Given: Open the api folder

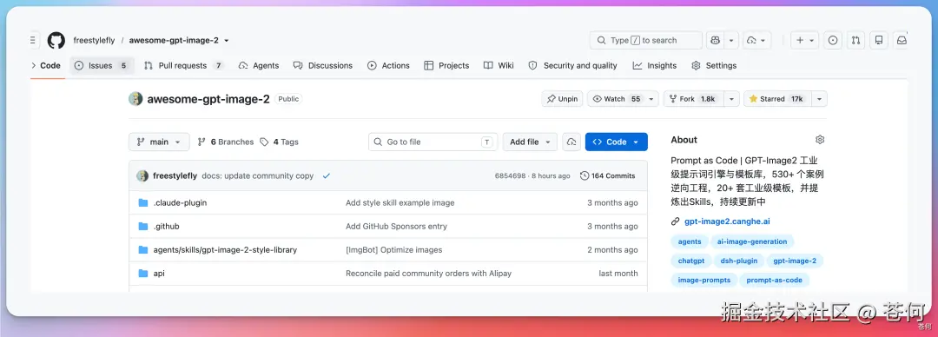Looking at the screenshot, I should coord(159,274).
